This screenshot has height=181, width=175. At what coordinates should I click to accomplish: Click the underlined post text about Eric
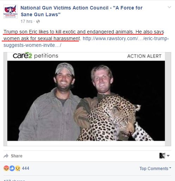[x=84, y=35]
